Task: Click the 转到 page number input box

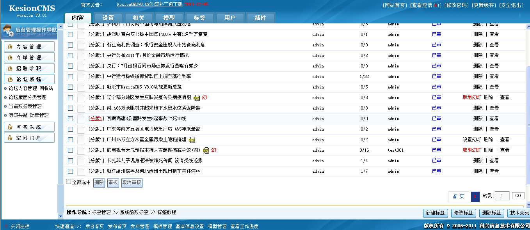Action: [x=502, y=196]
